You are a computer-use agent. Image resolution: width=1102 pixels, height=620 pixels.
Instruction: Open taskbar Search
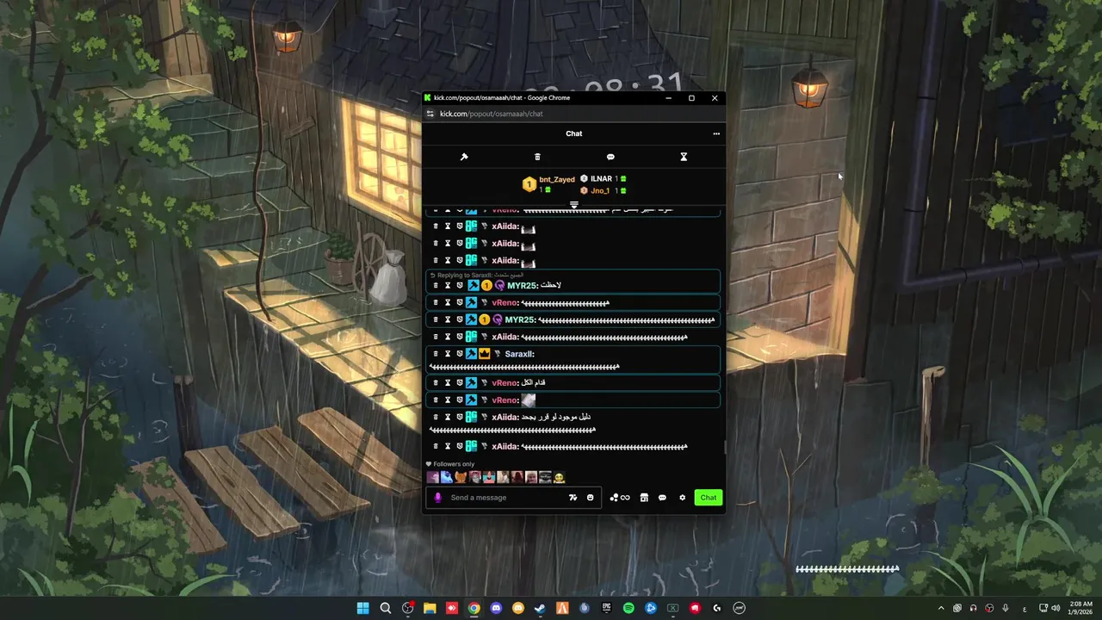click(386, 608)
